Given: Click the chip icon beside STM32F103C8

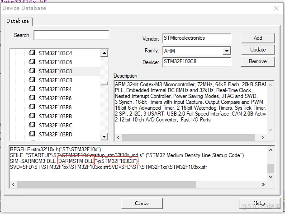Looking at the screenshot, I should pos(32,70).
